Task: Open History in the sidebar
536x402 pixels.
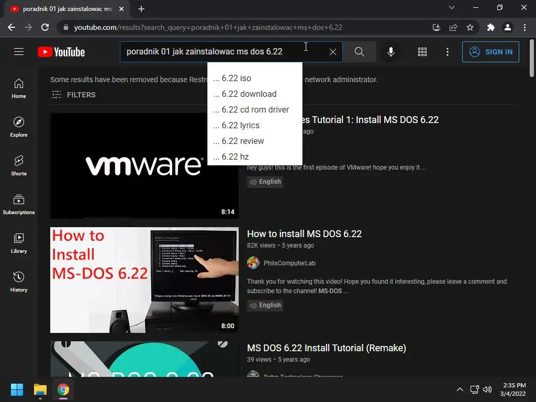Action: (x=19, y=282)
